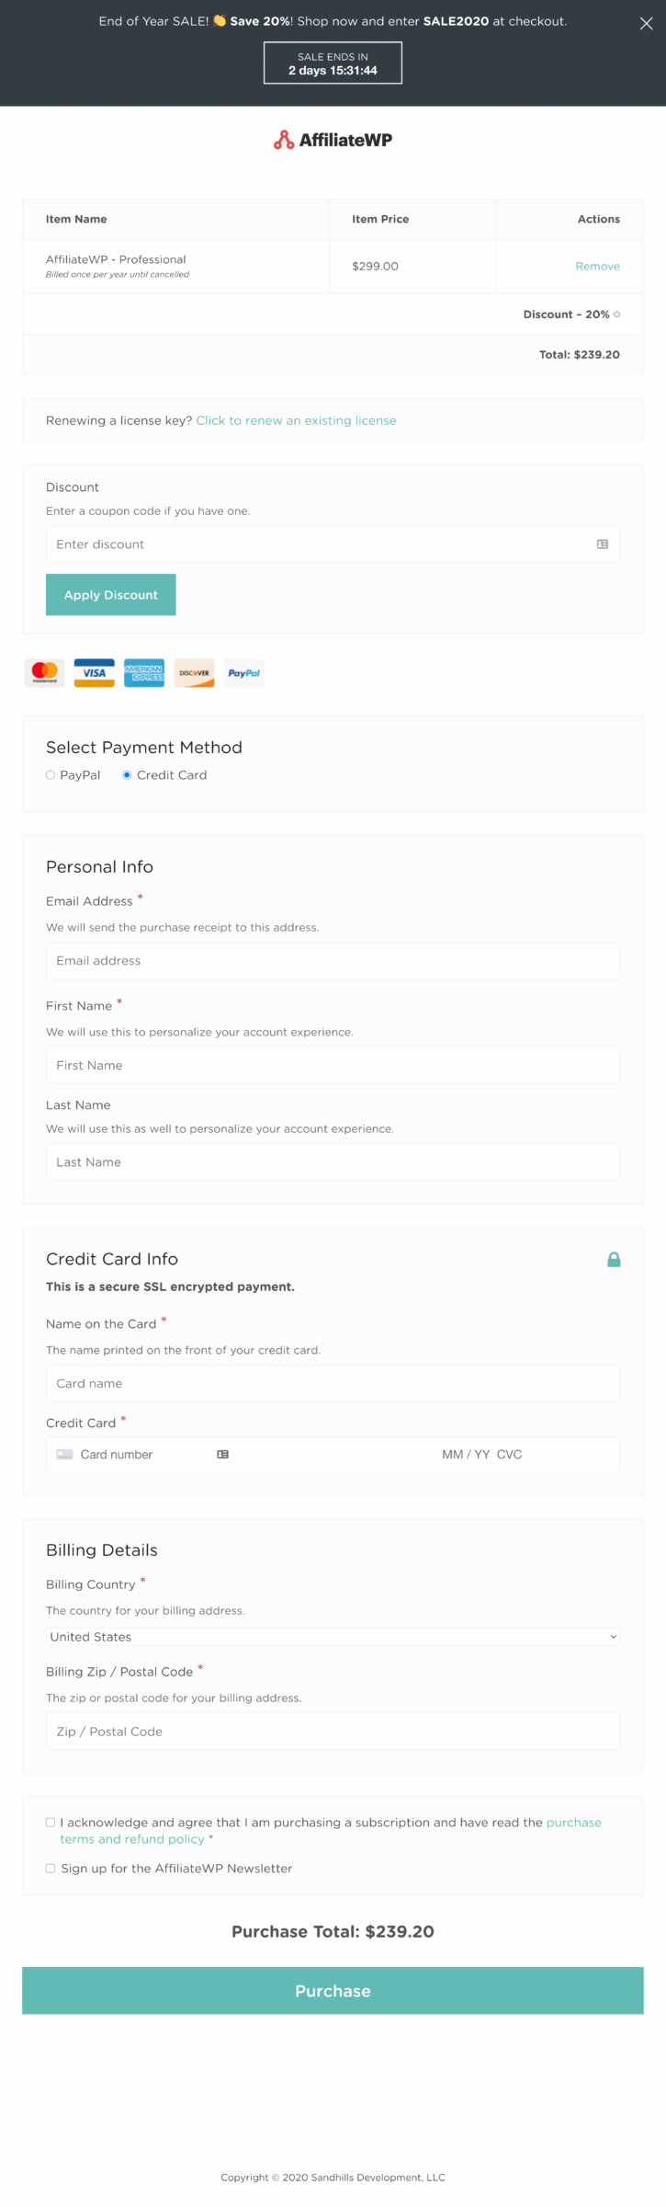The height and width of the screenshot is (2207, 666).
Task: Click to renew an existing license
Action: tap(296, 420)
